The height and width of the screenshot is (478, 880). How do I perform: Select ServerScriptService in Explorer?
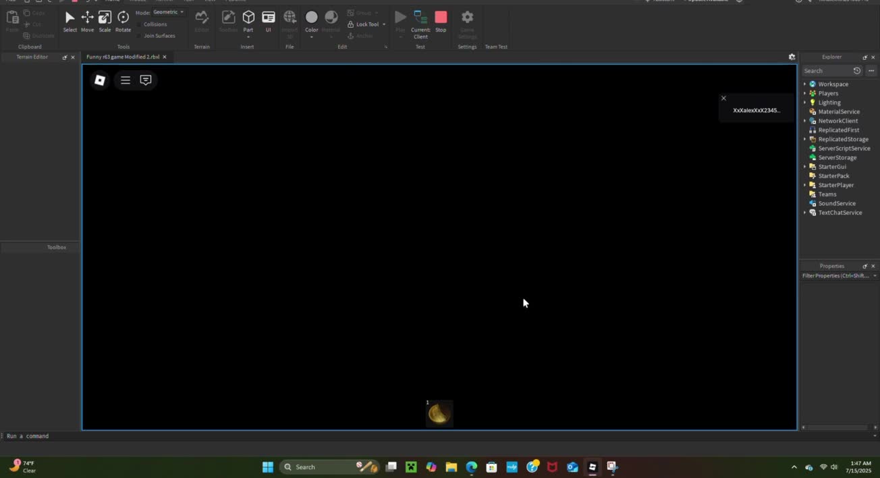click(x=844, y=149)
